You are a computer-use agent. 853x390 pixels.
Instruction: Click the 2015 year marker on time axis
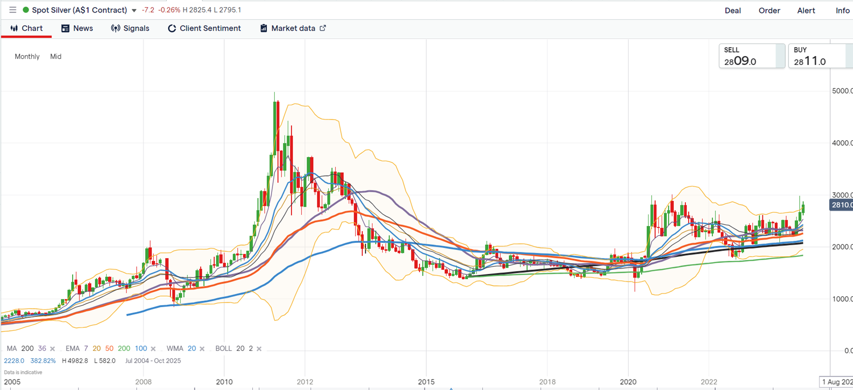click(x=426, y=382)
